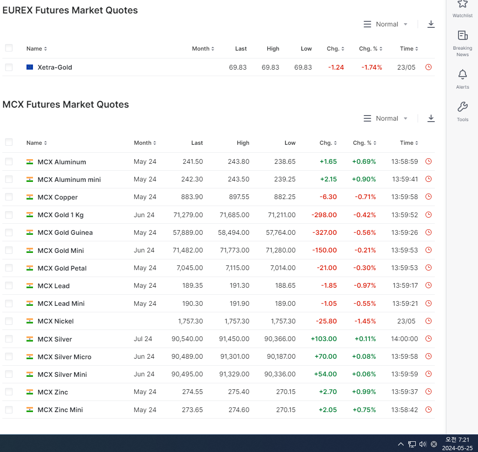Click MCX table Last column header
This screenshot has height=452, width=478.
coord(197,142)
